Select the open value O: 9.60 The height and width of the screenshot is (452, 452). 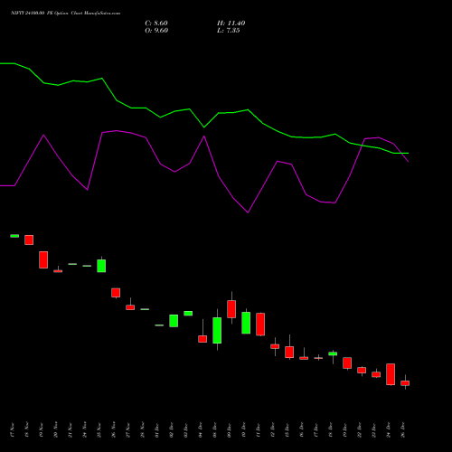click(x=156, y=31)
